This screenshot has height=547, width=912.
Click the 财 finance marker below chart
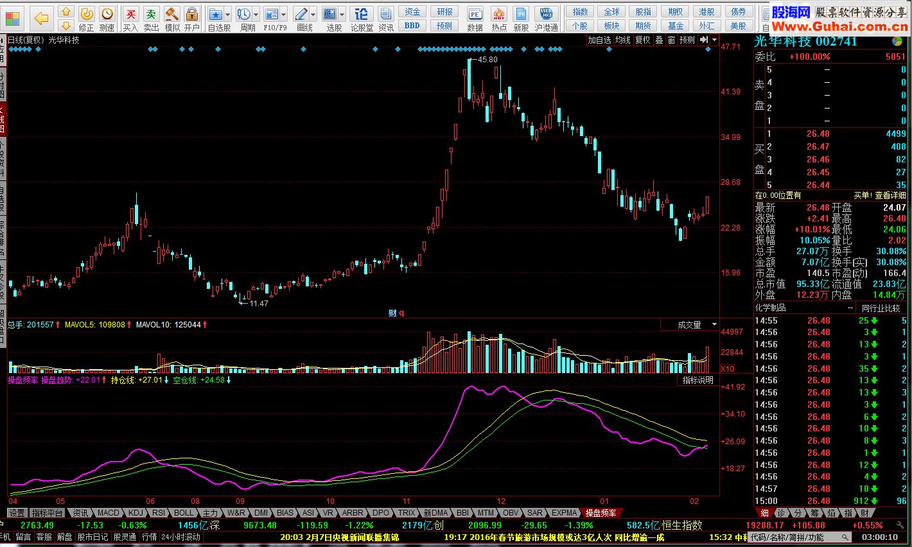pos(392,313)
